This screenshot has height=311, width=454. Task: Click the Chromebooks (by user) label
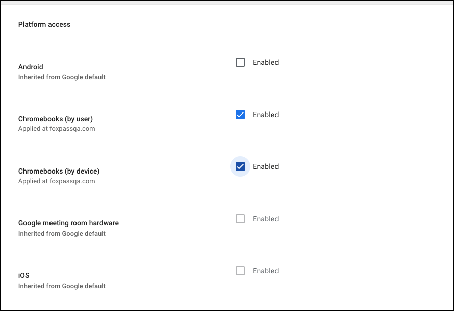(56, 119)
